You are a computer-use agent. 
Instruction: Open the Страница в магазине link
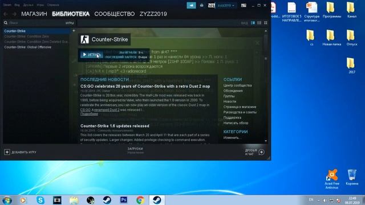240,107
